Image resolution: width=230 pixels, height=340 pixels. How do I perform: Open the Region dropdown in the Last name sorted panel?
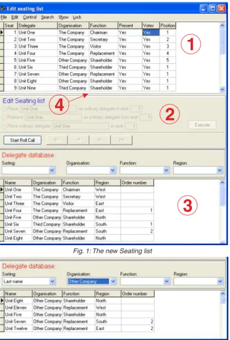click(220, 281)
